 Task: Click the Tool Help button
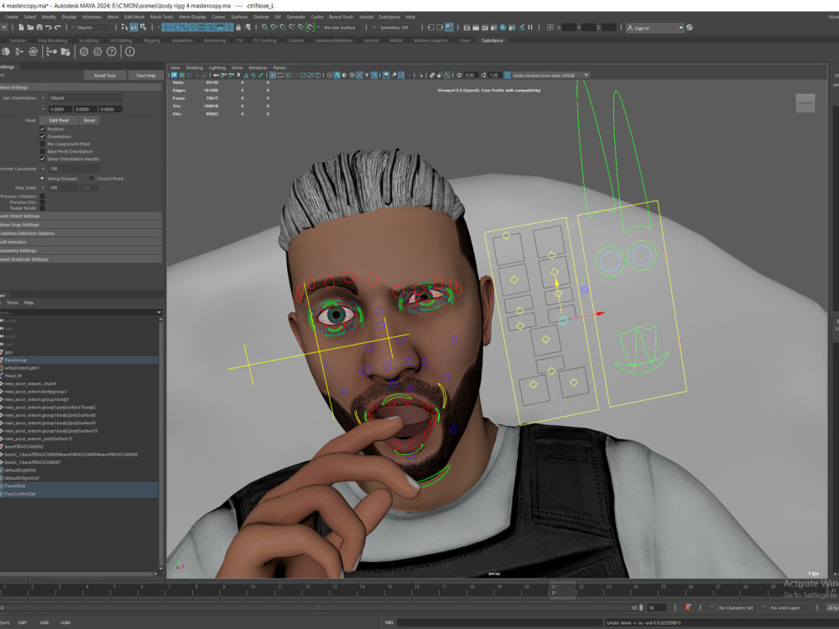[x=145, y=75]
